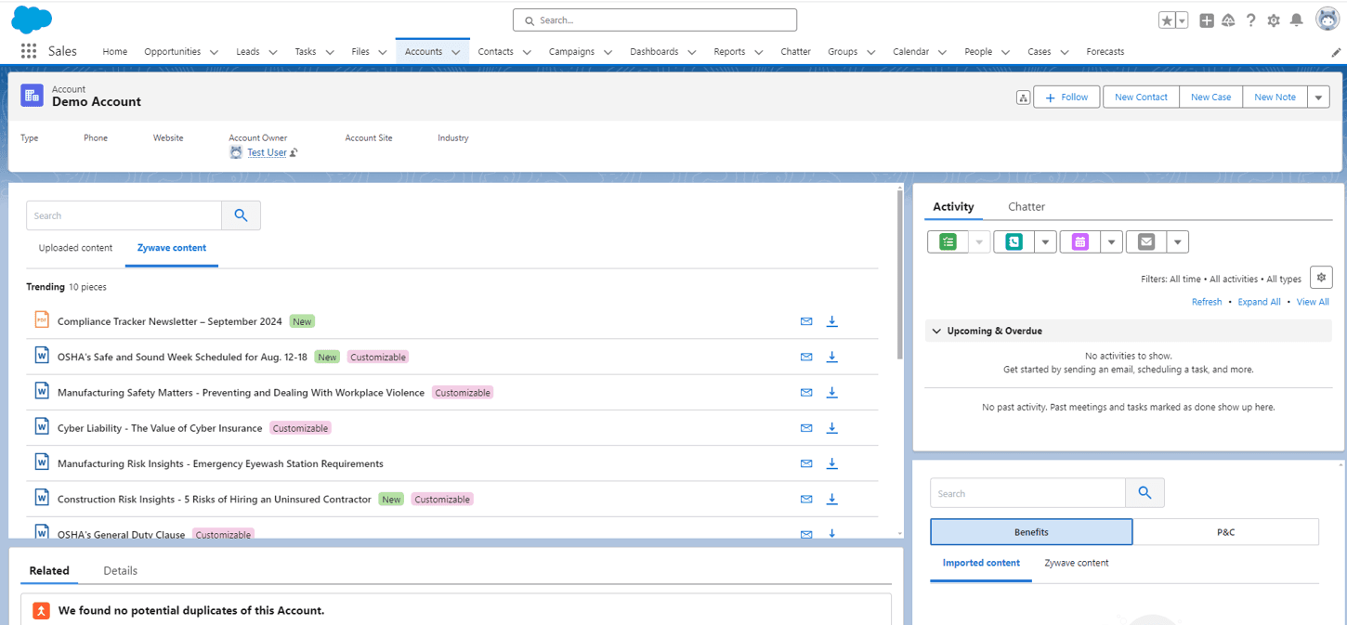Open the Help question mark icon
This screenshot has width=1347, height=625.
click(x=1251, y=20)
